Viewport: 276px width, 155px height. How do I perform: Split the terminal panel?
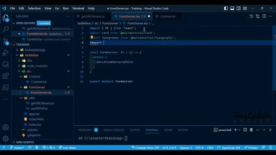tap(245, 130)
